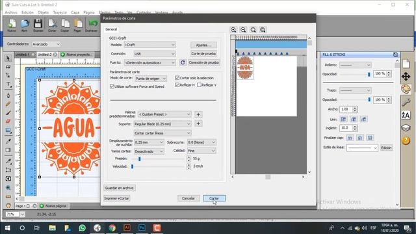This screenshot has width=416, height=234.
Task: Open the Text panel icon
Action: [x=406, y=115]
